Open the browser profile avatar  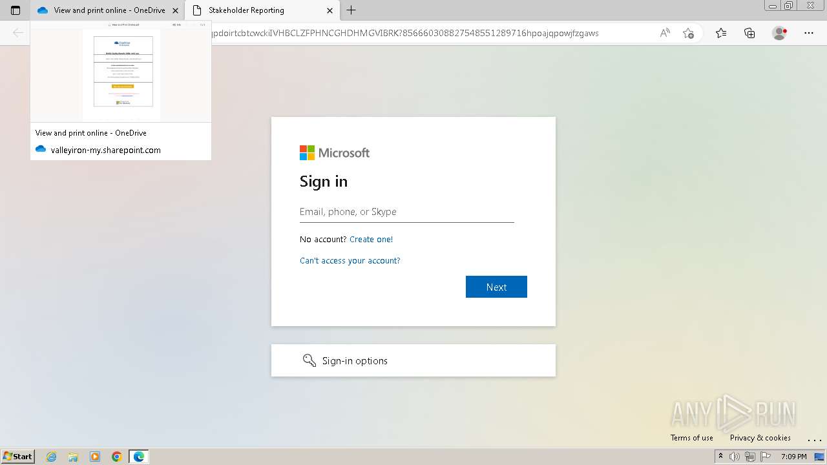(x=779, y=33)
